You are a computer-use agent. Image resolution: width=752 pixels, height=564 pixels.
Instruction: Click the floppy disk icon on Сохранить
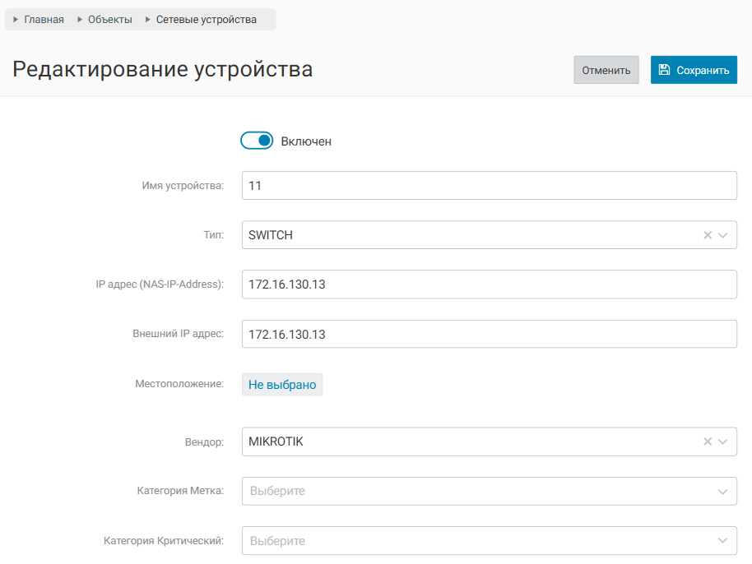[x=665, y=70]
